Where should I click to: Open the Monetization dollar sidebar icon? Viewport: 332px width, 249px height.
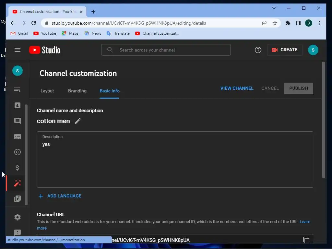18,168
